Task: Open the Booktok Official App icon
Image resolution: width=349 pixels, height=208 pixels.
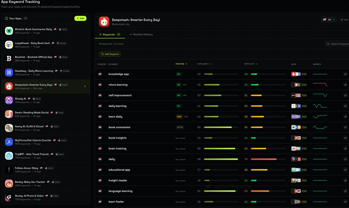Action: [x=9, y=59]
